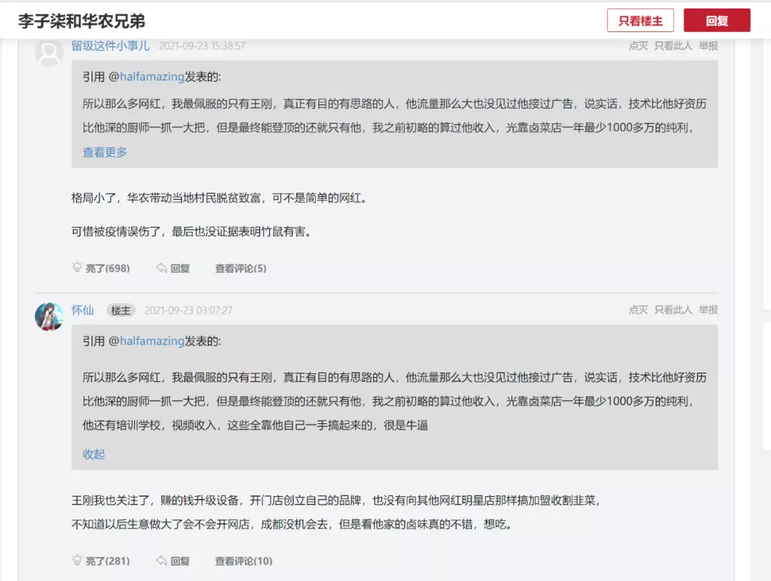The image size is (771, 581).
Task: Click the 楼主 badge next to 怀仙
Action: click(121, 310)
